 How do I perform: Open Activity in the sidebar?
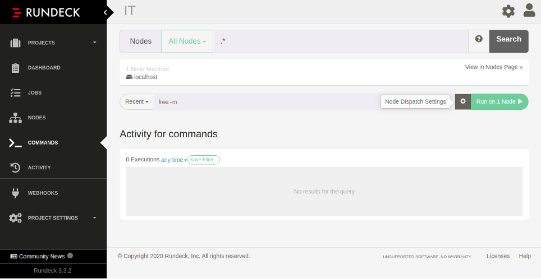coord(39,168)
